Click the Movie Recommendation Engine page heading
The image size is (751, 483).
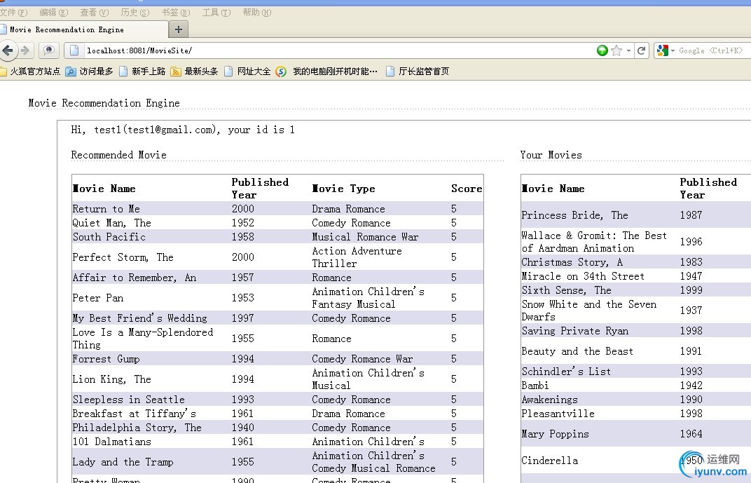click(x=104, y=103)
